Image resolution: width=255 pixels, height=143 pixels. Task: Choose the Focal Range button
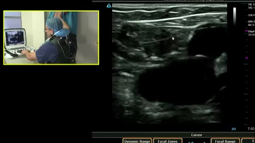tap(225, 141)
